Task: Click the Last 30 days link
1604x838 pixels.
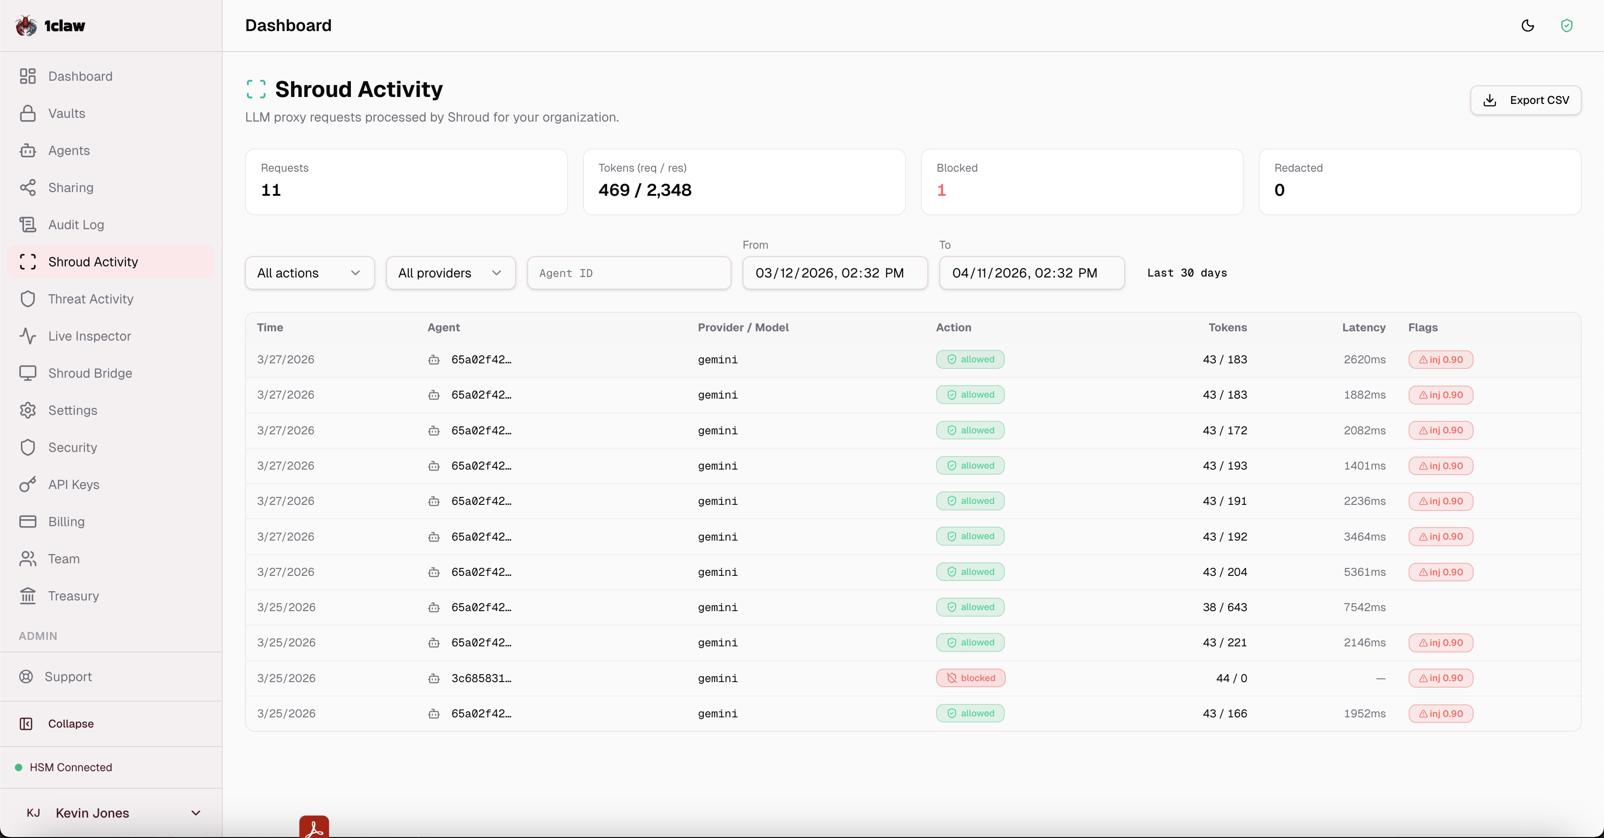Action: click(x=1186, y=273)
